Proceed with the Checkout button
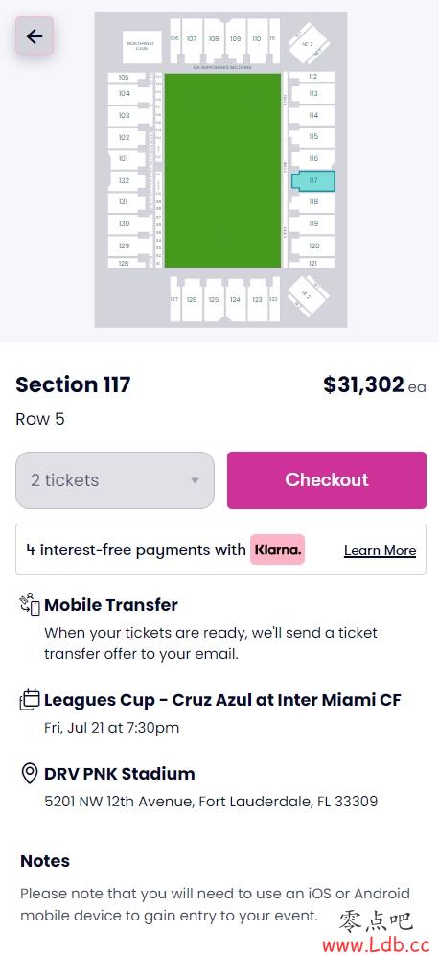Viewport: 439px width, 955px height. coord(326,480)
